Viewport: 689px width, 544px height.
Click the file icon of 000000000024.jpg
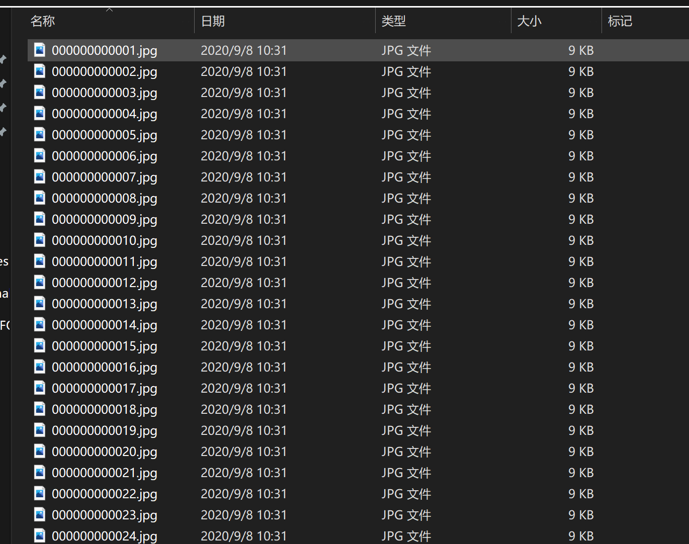point(40,535)
